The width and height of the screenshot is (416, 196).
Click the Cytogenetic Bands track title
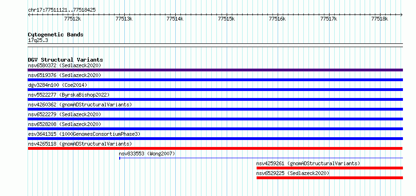pos(56,35)
